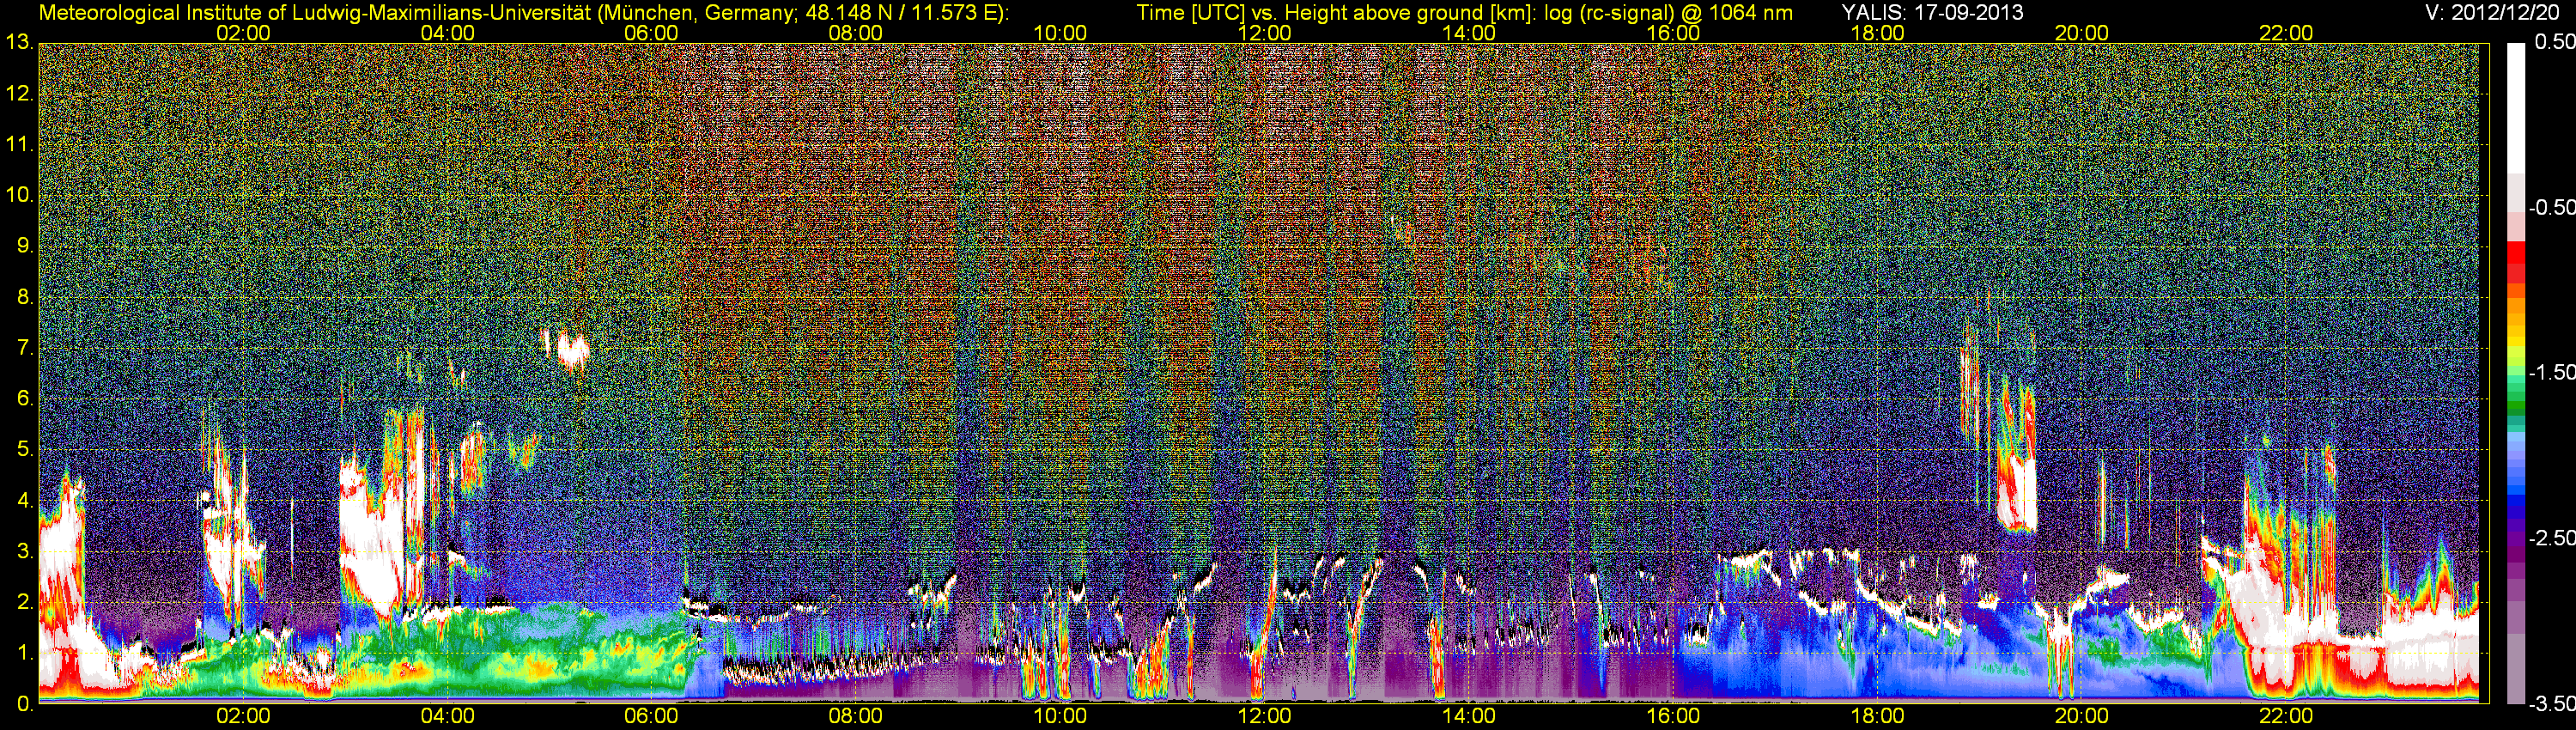The width and height of the screenshot is (2576, 730).
Task: Click the 11 km height axis label
Action: pos(19,144)
